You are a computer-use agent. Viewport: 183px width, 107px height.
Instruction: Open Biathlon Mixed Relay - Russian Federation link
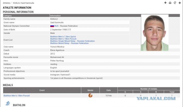[69, 43]
